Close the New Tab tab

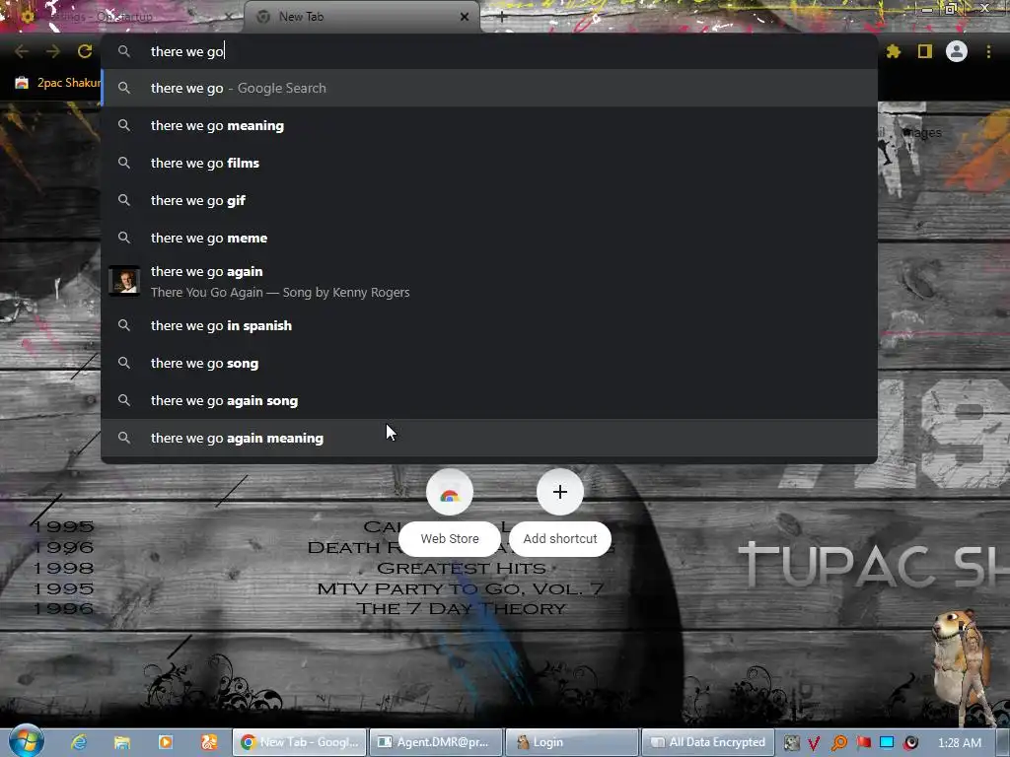tap(465, 17)
